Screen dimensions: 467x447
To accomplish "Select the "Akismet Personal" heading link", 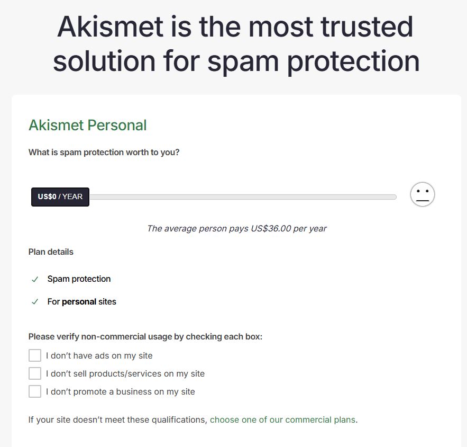I will (87, 126).
